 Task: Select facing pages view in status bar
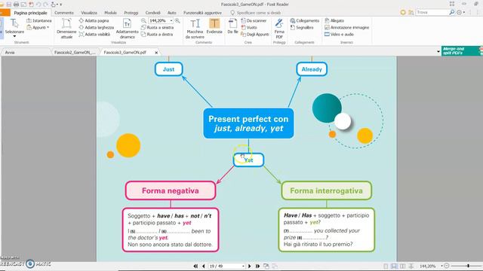pyautogui.click(x=402, y=266)
